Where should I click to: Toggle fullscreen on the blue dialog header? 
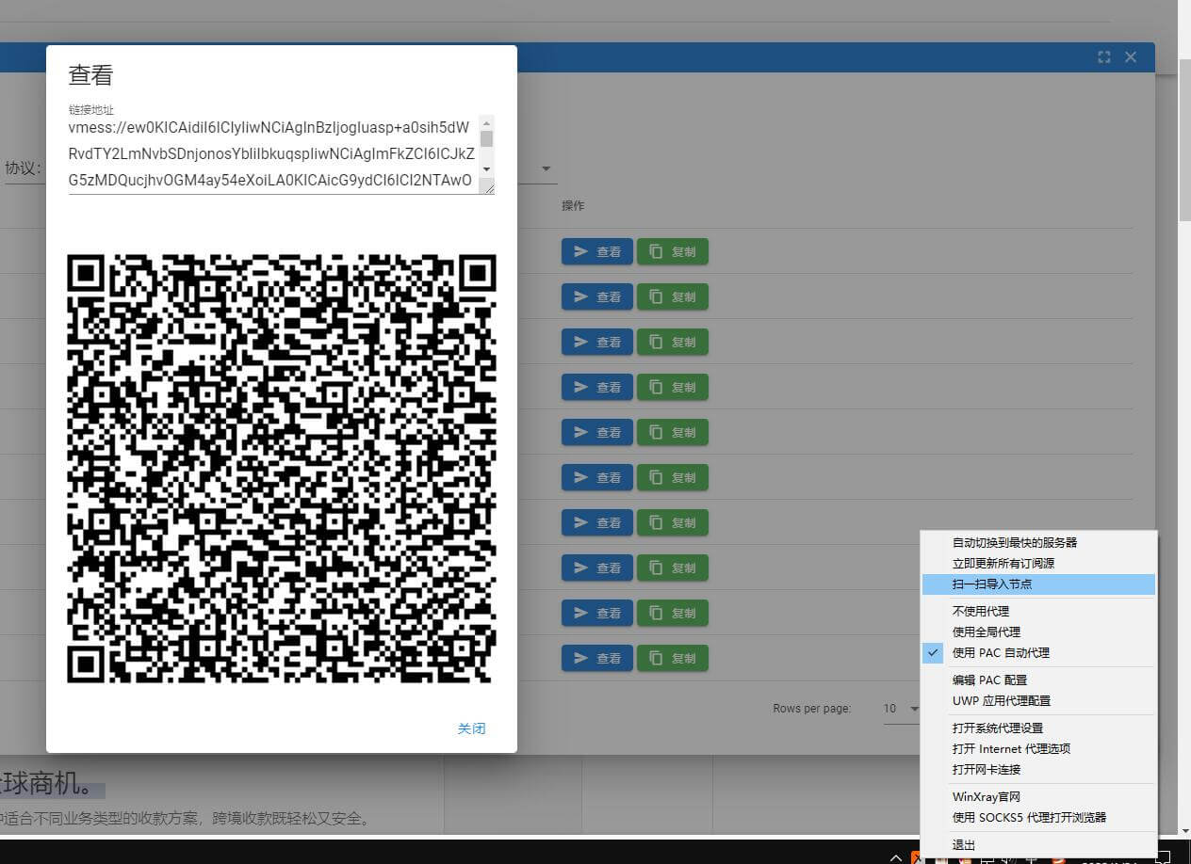(x=1104, y=57)
